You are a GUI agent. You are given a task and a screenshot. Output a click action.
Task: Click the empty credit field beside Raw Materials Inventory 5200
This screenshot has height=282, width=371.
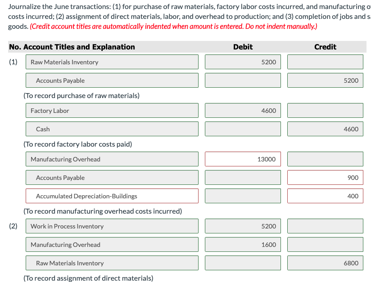pos(325,62)
